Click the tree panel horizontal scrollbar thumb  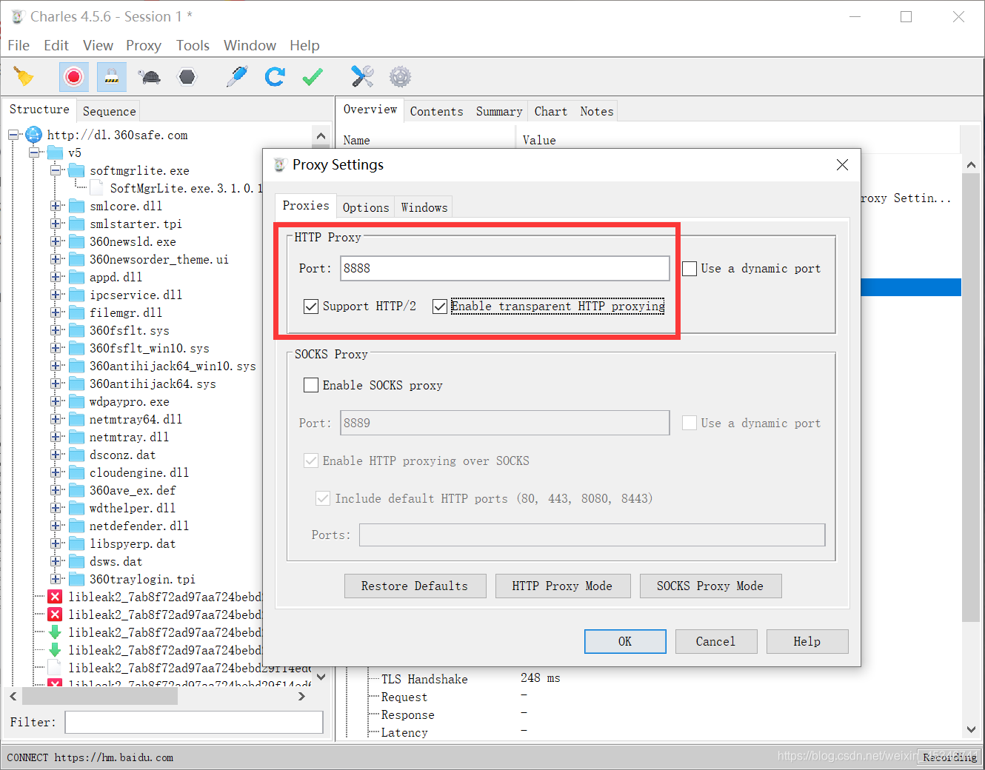[100, 696]
